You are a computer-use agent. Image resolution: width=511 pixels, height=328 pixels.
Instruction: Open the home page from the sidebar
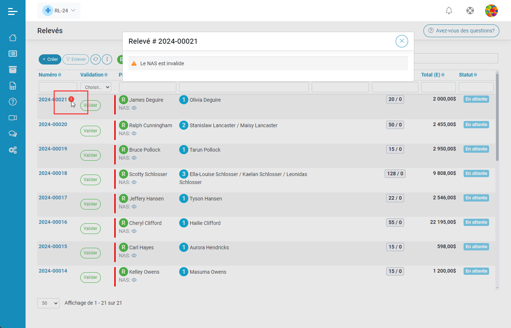click(13, 38)
